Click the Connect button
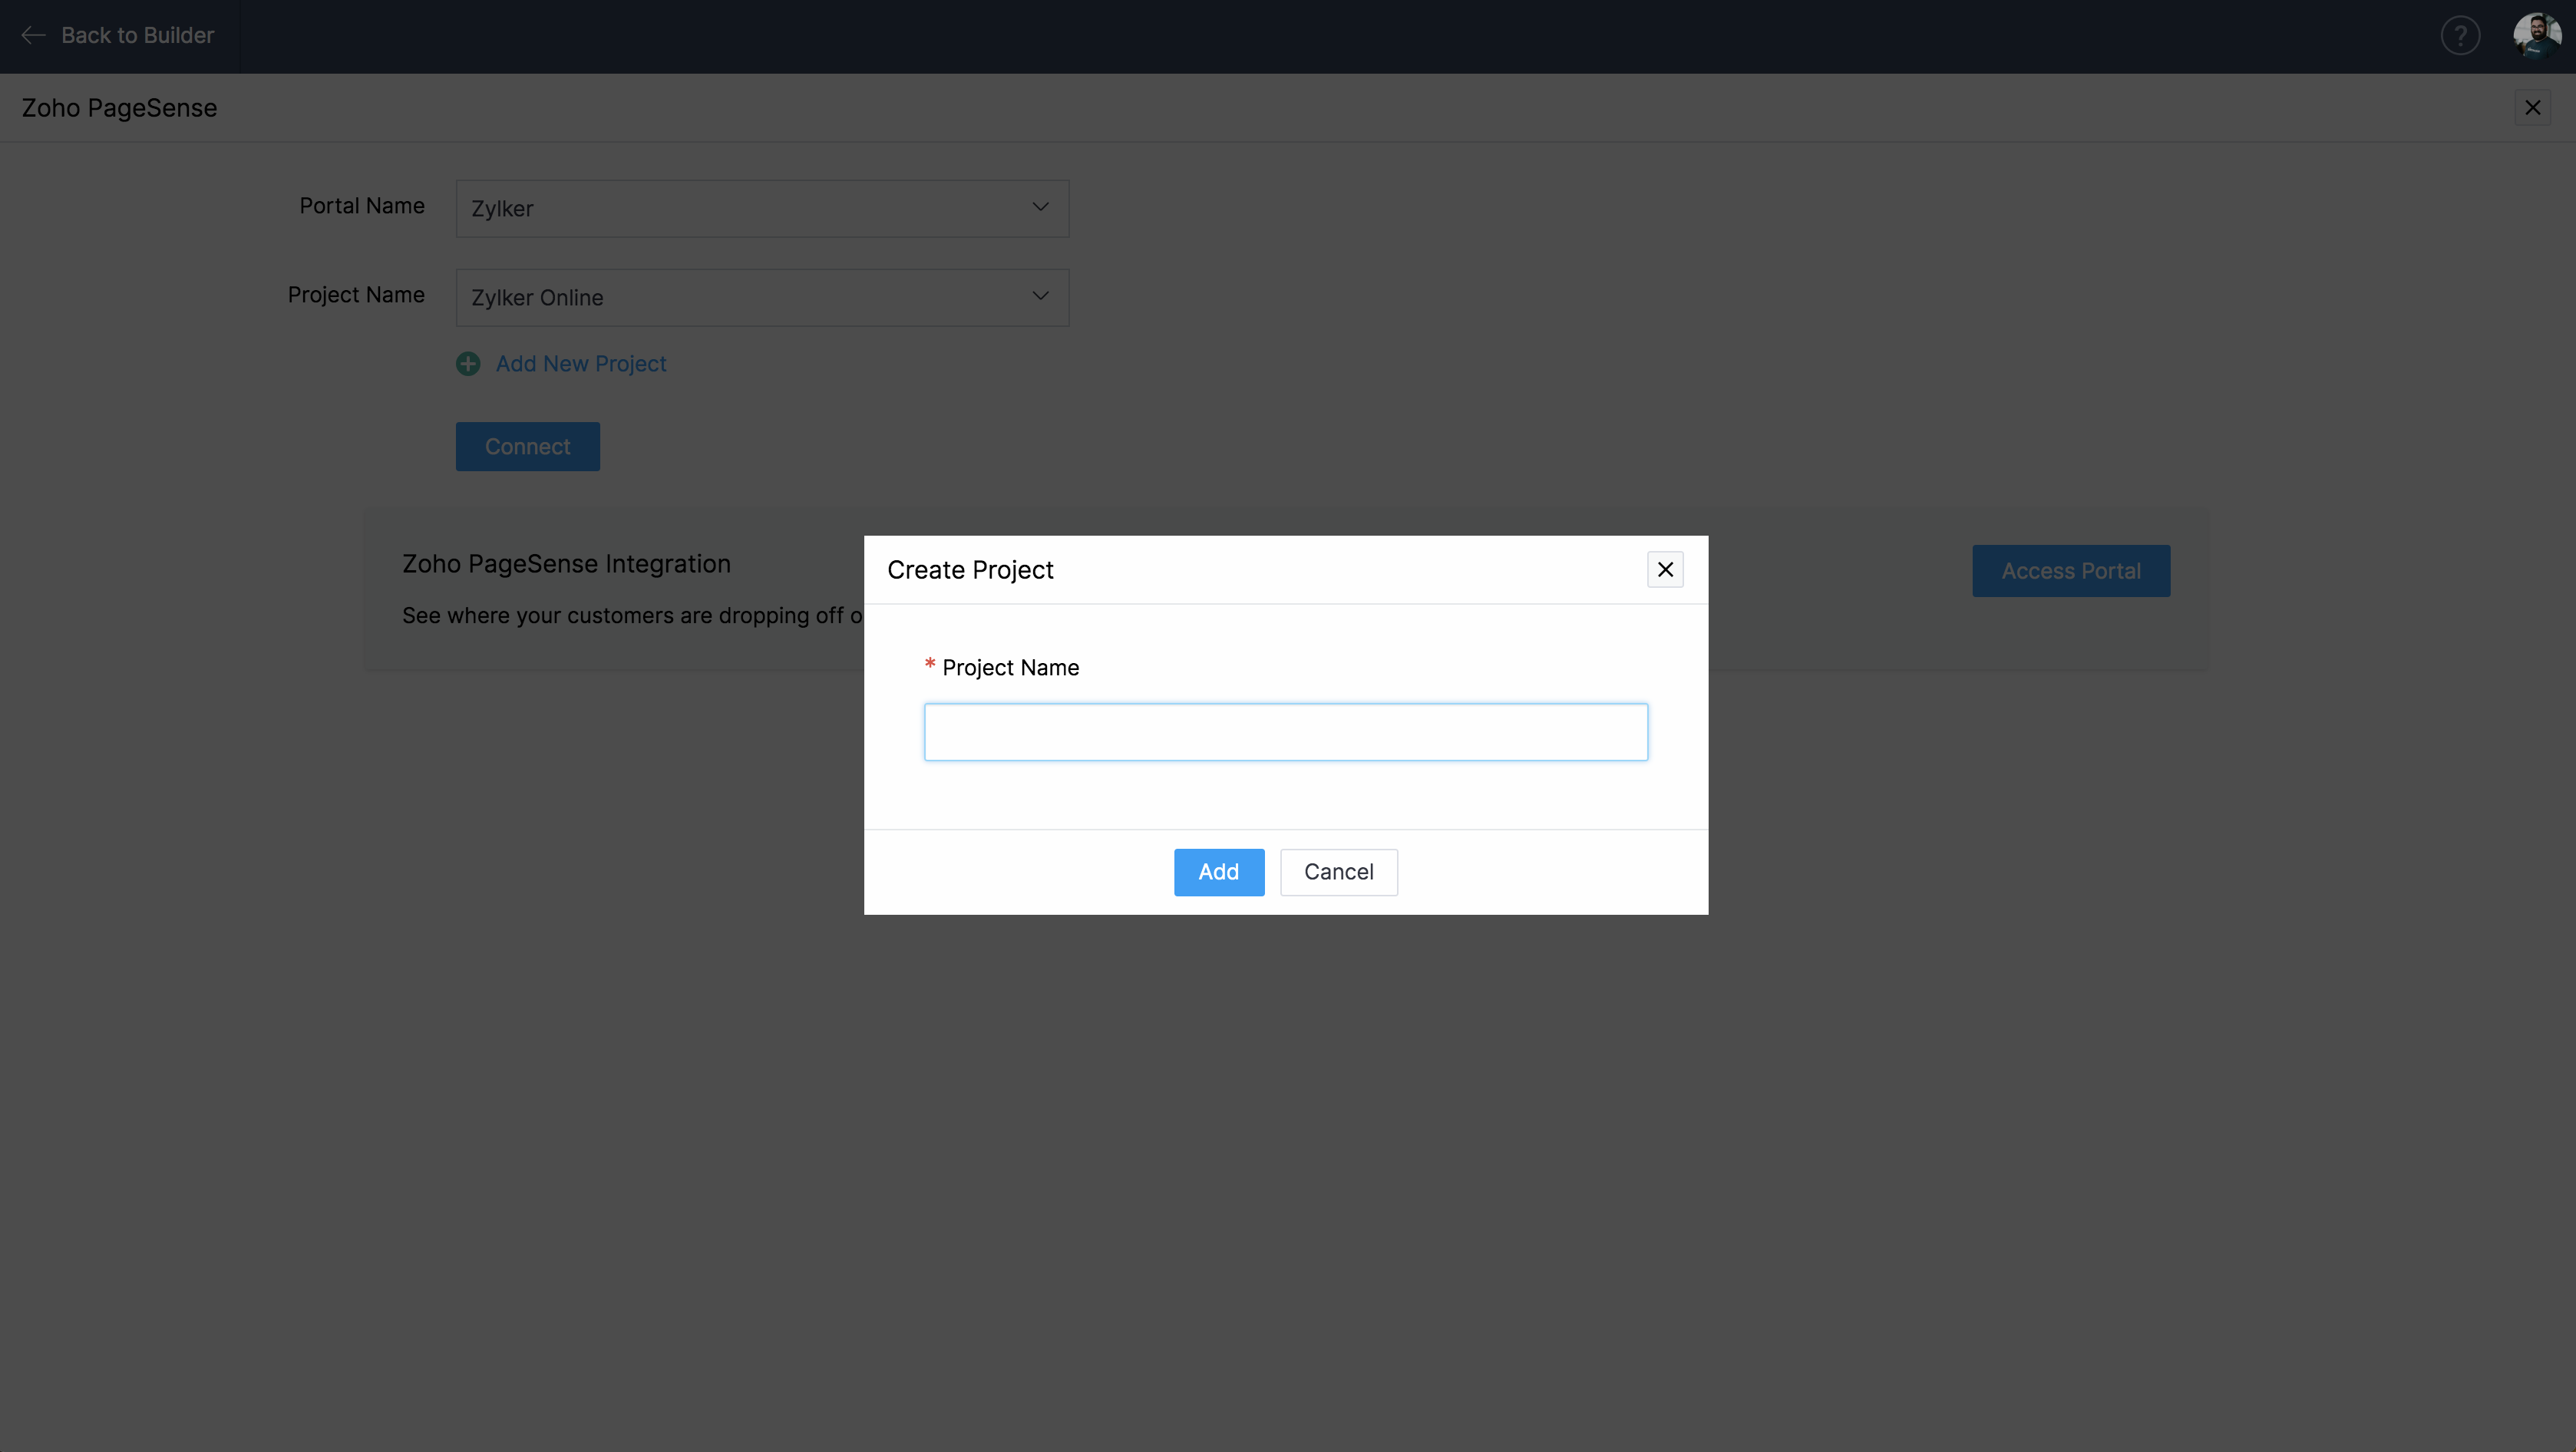 point(527,447)
